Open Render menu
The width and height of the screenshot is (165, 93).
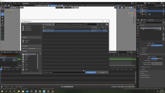click(10, 3)
